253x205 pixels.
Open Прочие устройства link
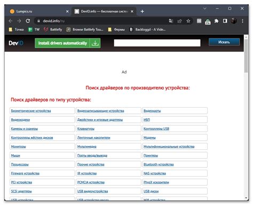(91, 164)
